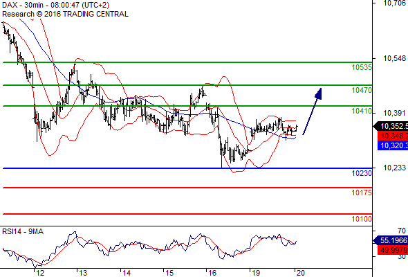Viewport: 408px width, 277px height.
Task: Select the 10470 resistance level label
Action: pyautogui.click(x=362, y=90)
